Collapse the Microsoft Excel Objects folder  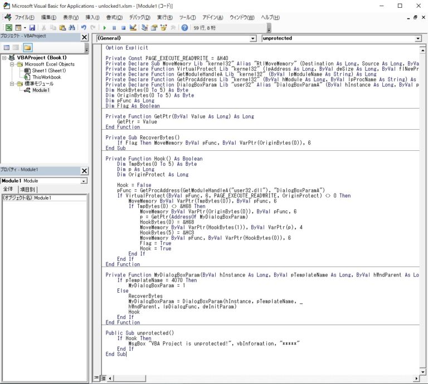(12, 64)
